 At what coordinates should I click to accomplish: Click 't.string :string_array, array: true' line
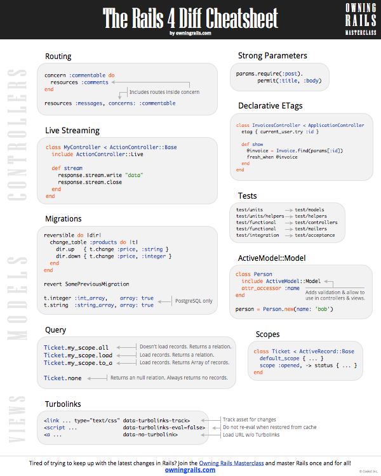tap(99, 305)
